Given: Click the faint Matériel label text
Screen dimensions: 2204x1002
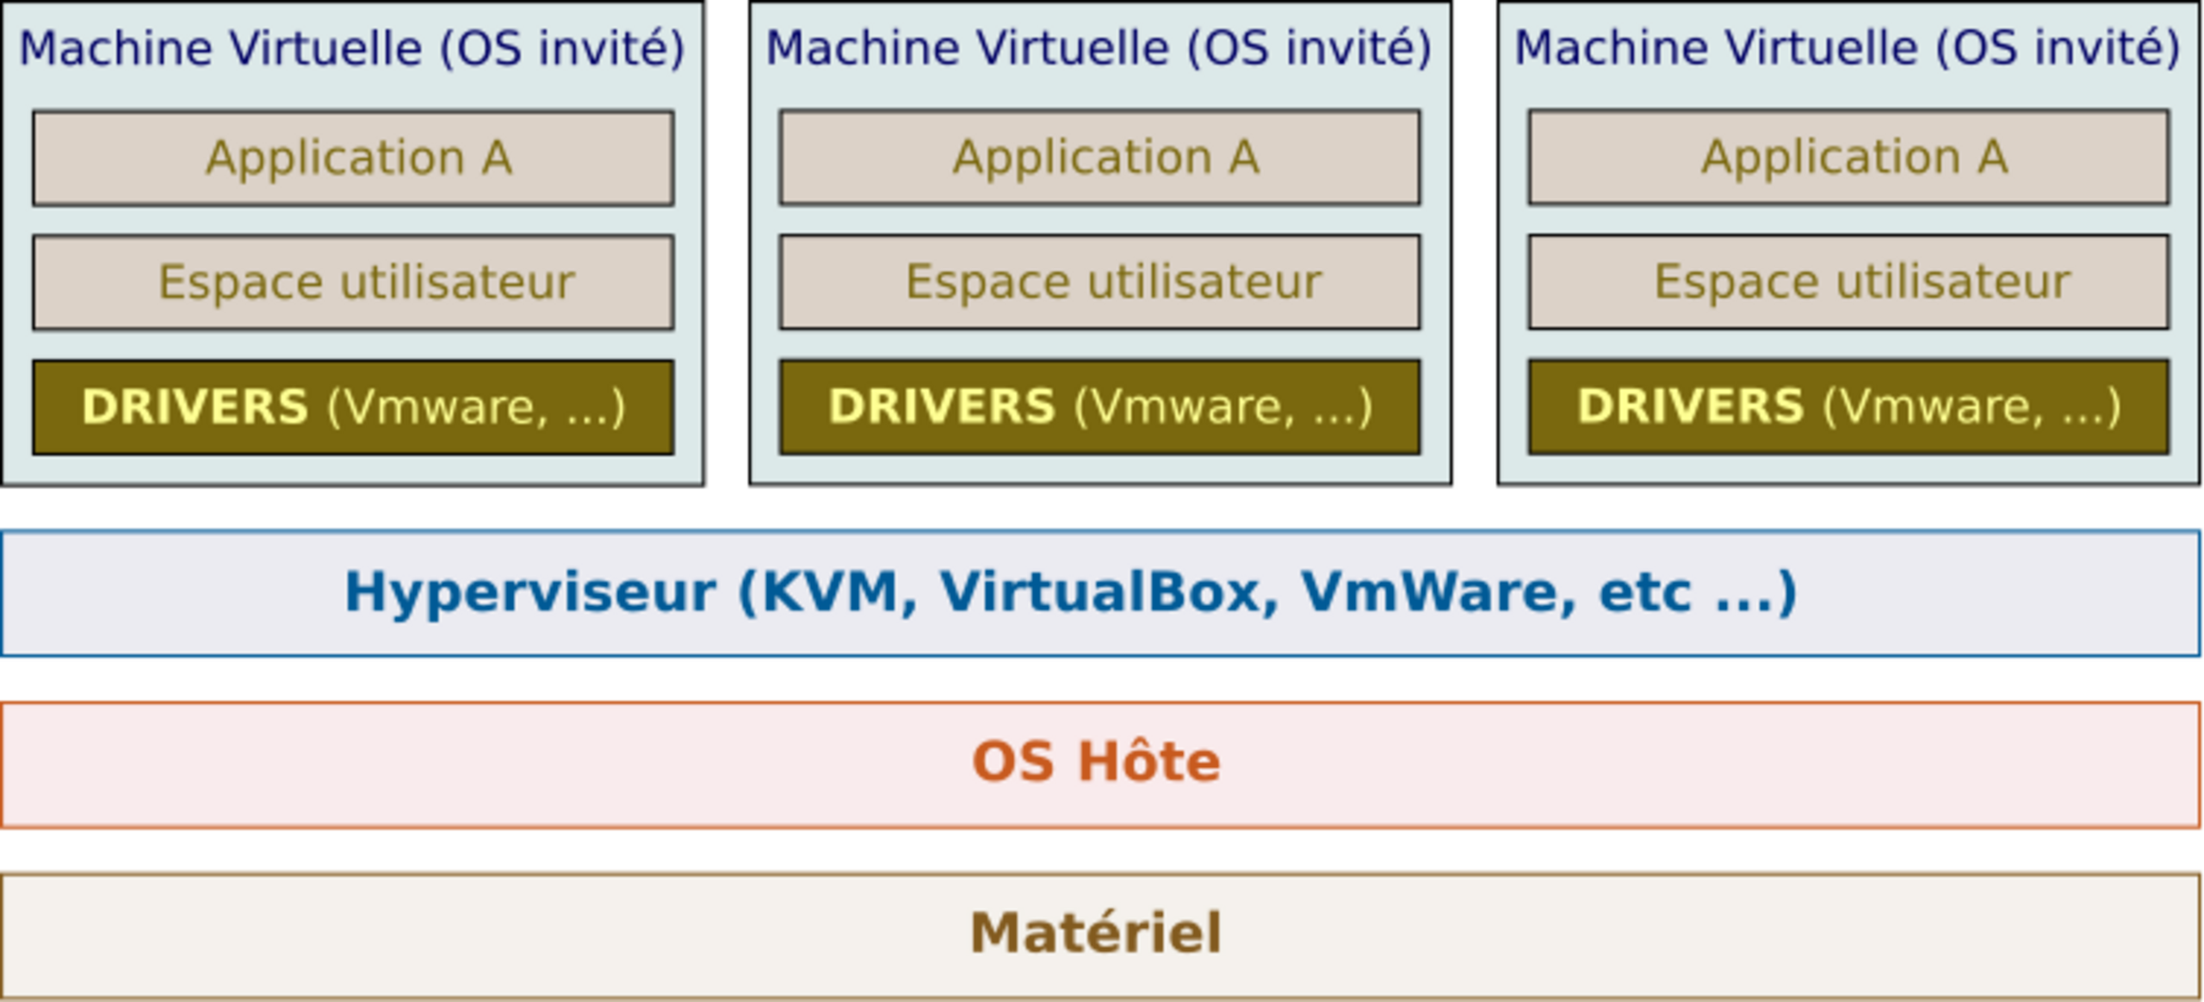Looking at the screenshot, I should click(x=1095, y=931).
